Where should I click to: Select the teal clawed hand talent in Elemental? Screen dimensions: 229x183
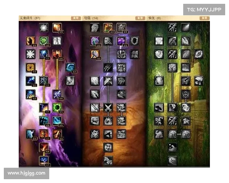tap(44, 121)
